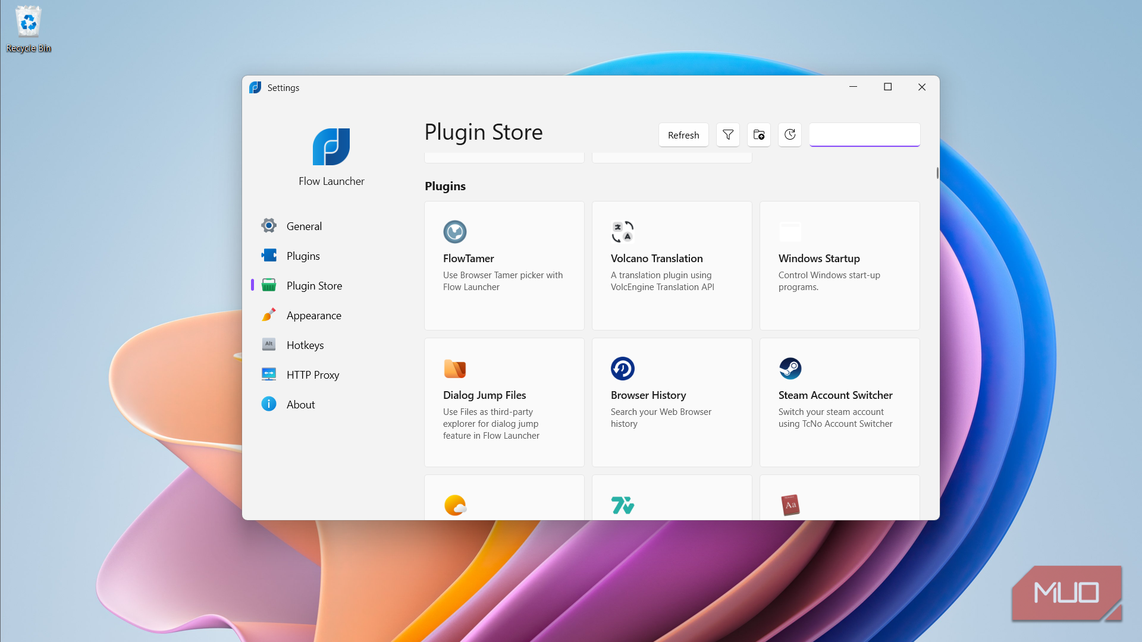Click the FlowTamer plugin icon
Screen dimensions: 1142x642
tap(455, 232)
